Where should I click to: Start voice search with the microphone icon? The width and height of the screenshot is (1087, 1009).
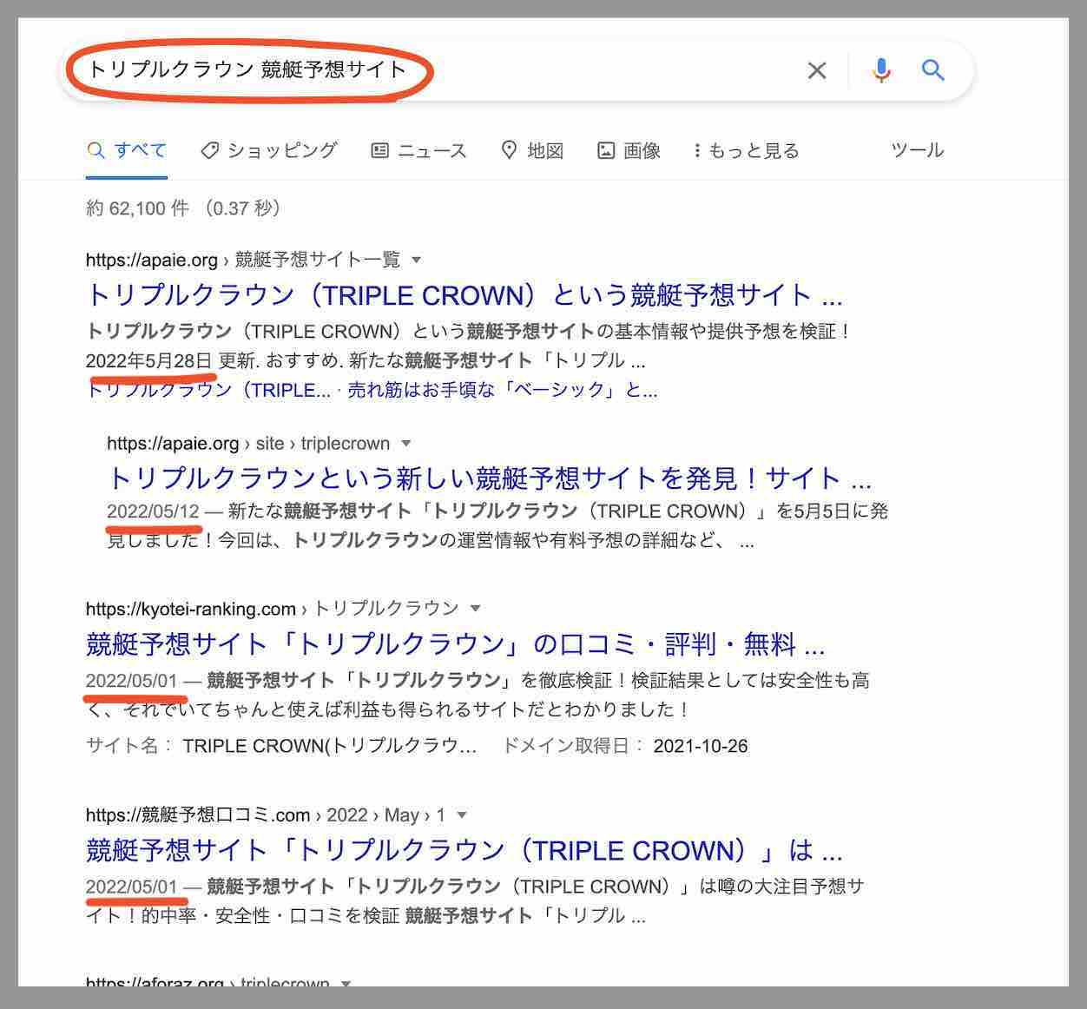pyautogui.click(x=881, y=70)
